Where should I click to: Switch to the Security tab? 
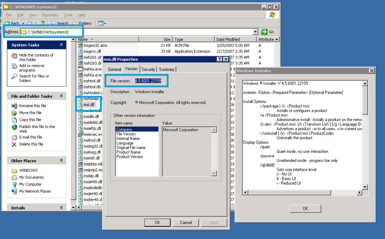tap(148, 69)
